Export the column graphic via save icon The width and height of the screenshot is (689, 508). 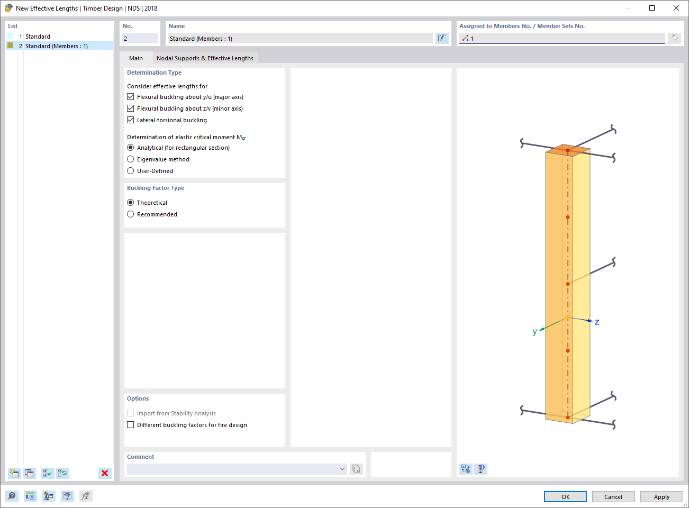pos(466,468)
